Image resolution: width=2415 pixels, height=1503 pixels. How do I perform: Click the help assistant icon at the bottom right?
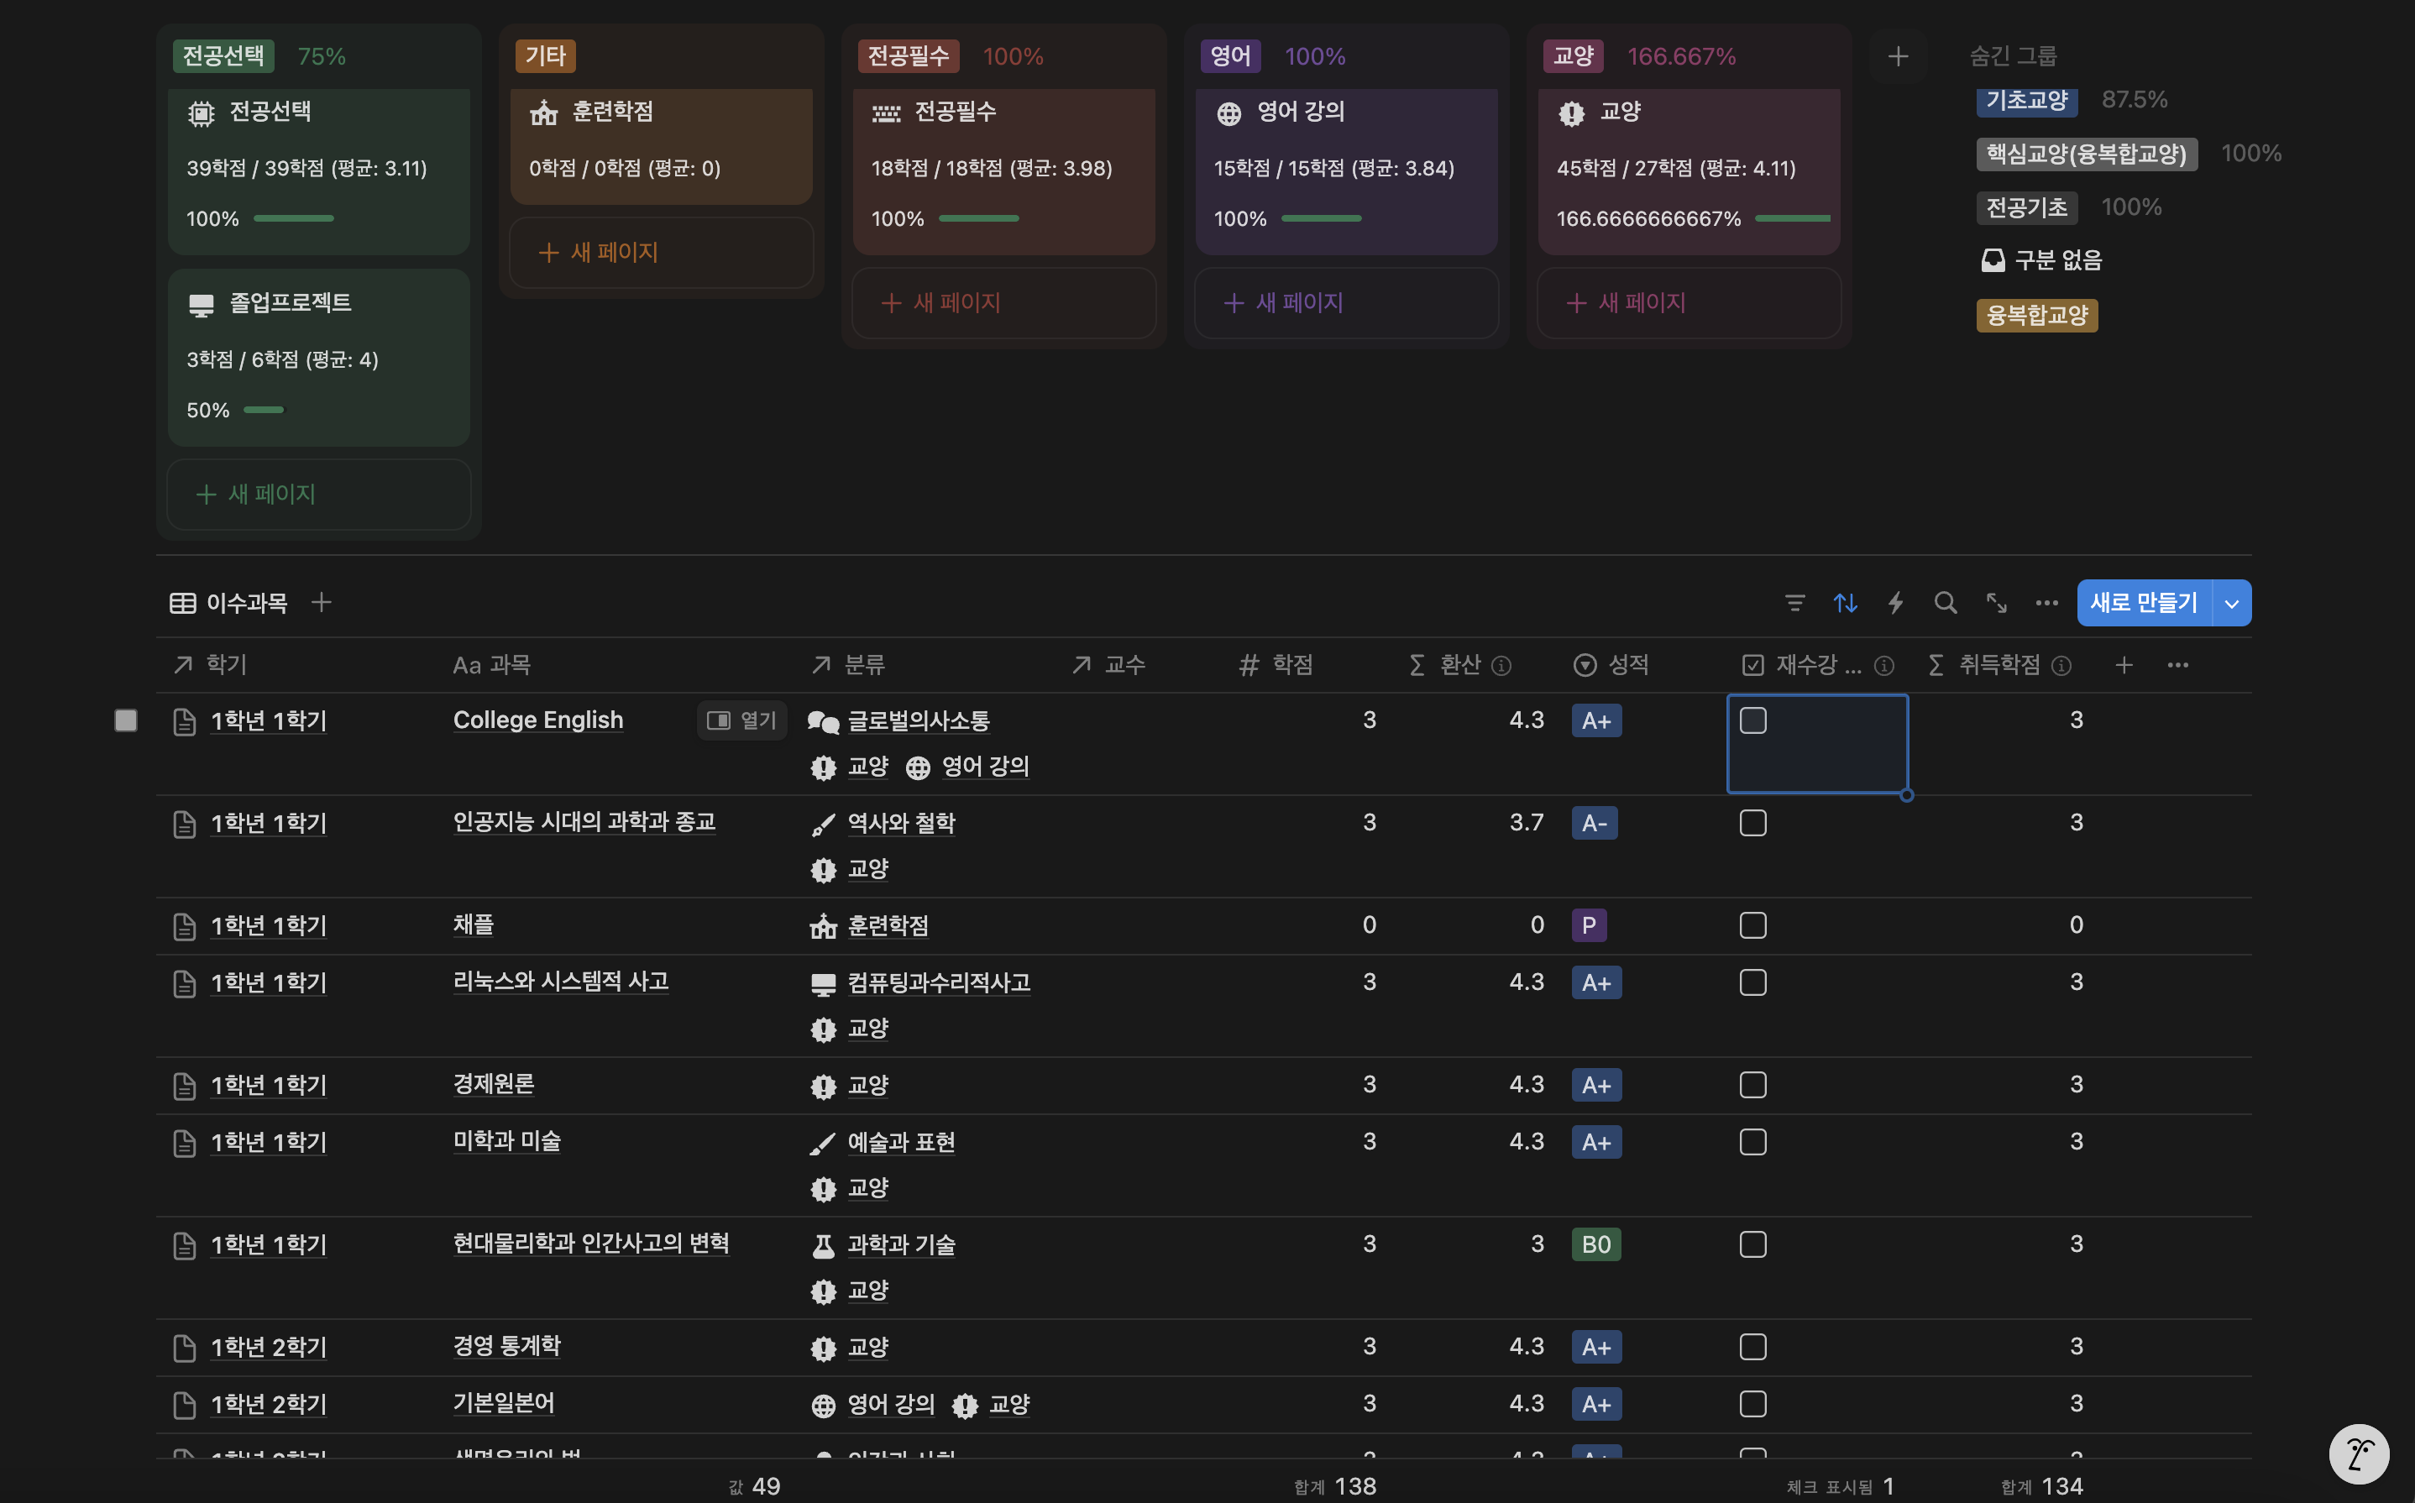[2359, 1454]
